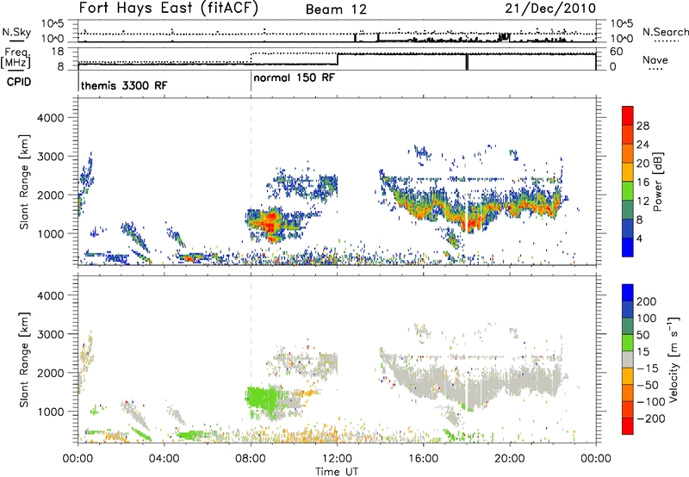Click the '18' frequency axis value
This screenshot has width=689, height=477.
[59, 52]
